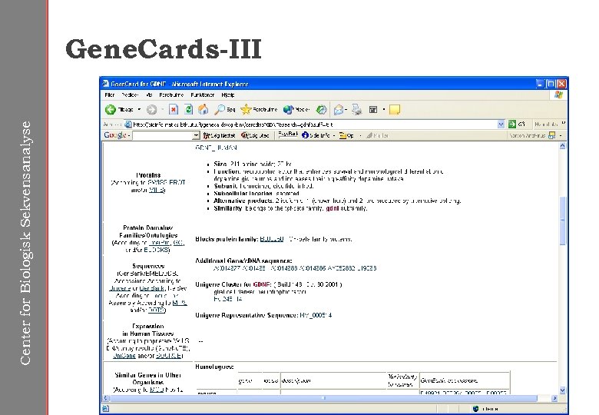Go to Home page via house icon

pos(204,110)
